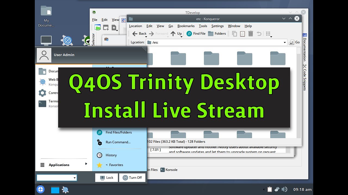Open the search field dropdown arrow
The image size is (348, 195).
[75, 178]
